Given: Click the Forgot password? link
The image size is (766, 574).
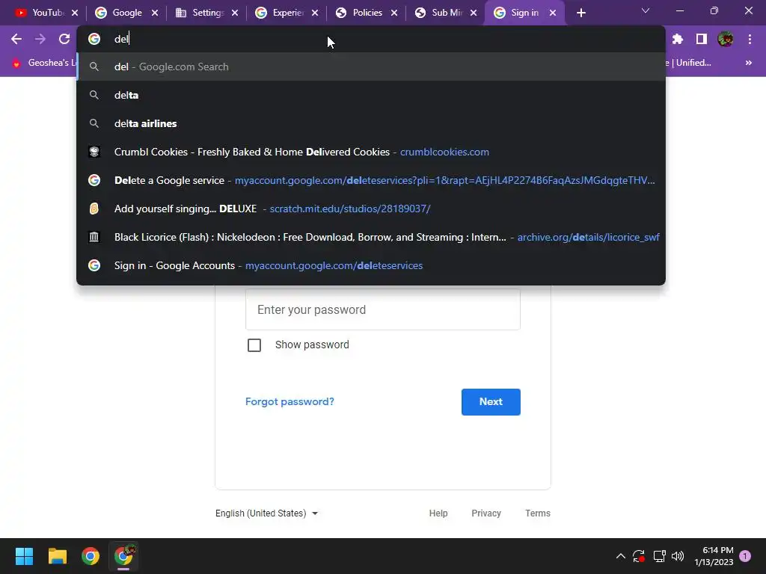Looking at the screenshot, I should [x=289, y=401].
